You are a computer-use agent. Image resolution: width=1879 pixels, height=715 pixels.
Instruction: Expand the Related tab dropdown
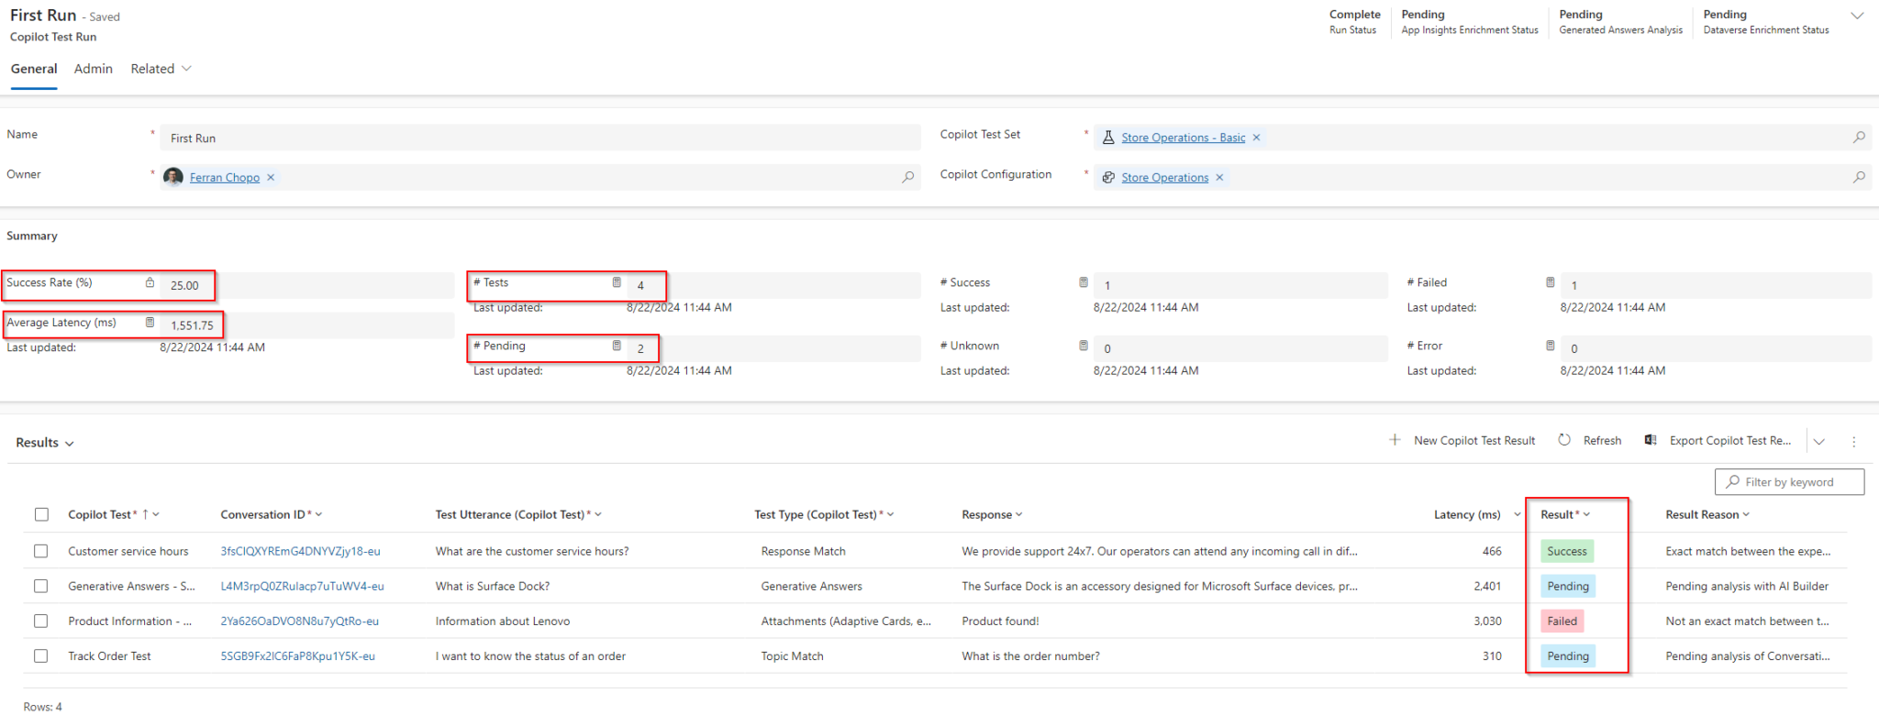[186, 69]
